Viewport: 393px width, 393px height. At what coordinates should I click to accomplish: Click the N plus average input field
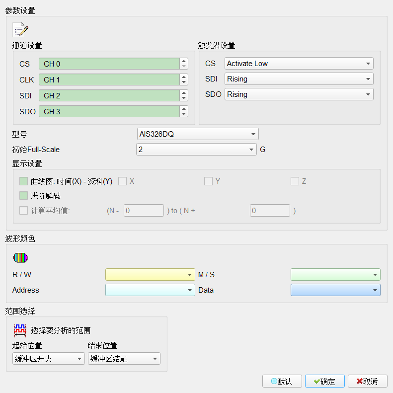pyautogui.click(x=270, y=210)
